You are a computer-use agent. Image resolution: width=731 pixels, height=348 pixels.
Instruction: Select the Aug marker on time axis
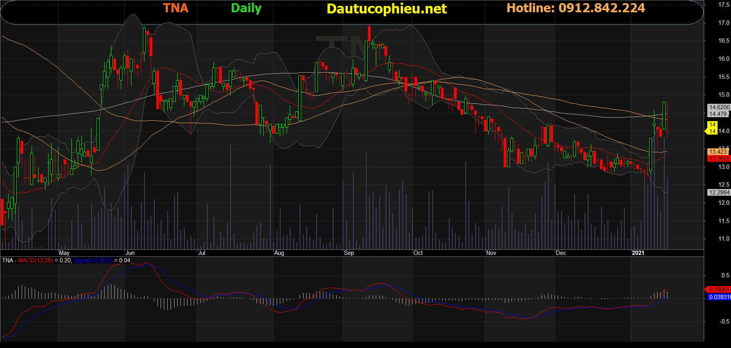coord(279,253)
